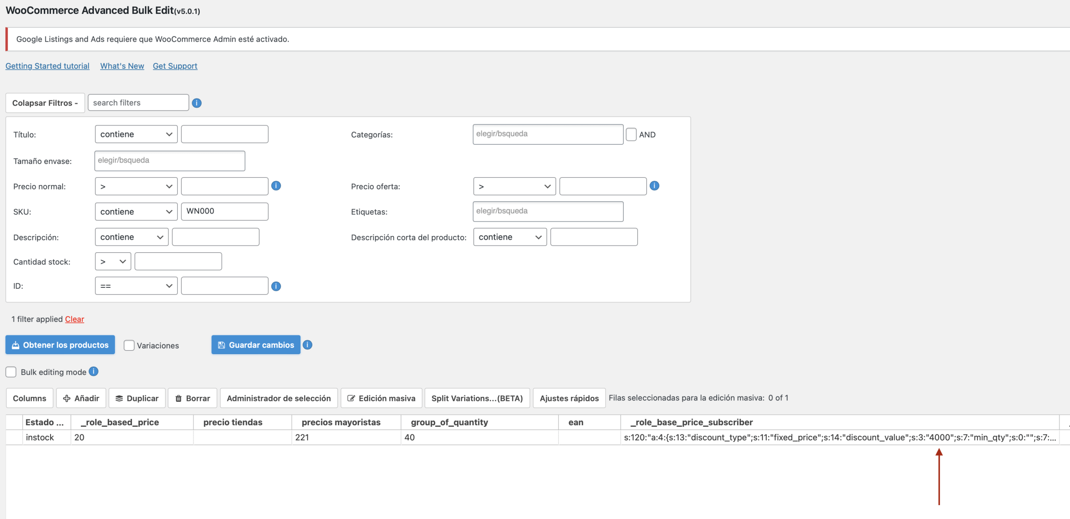Click the info icon next to search filters

(x=196, y=103)
